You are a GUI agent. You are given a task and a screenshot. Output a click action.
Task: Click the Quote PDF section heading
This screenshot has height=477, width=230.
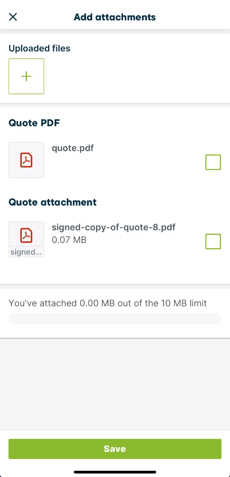coord(35,123)
